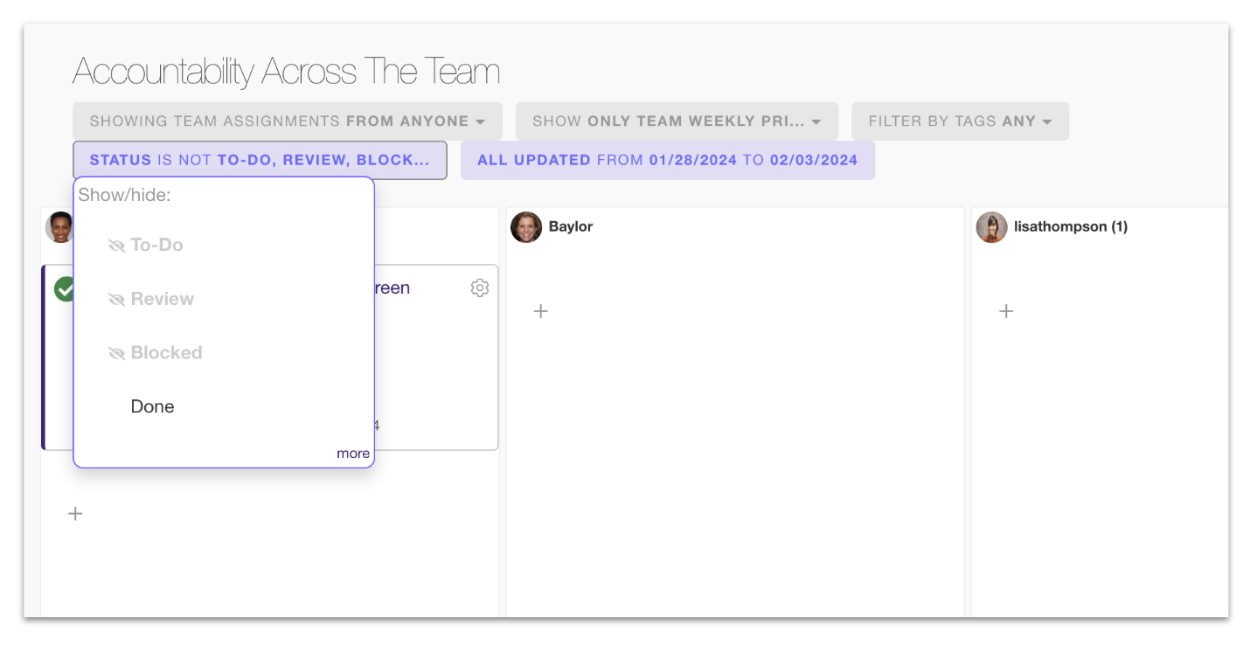Toggle visibility of To-Do status
Screen dimensions: 1250x645
pos(146,246)
